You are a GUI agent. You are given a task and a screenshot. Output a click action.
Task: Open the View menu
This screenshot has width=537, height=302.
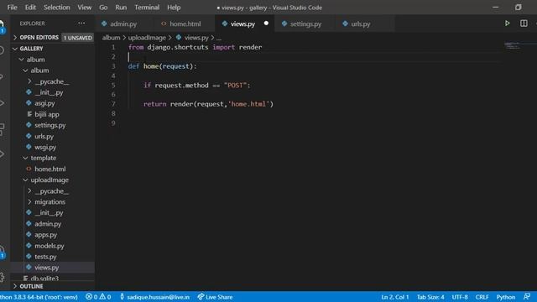(84, 8)
